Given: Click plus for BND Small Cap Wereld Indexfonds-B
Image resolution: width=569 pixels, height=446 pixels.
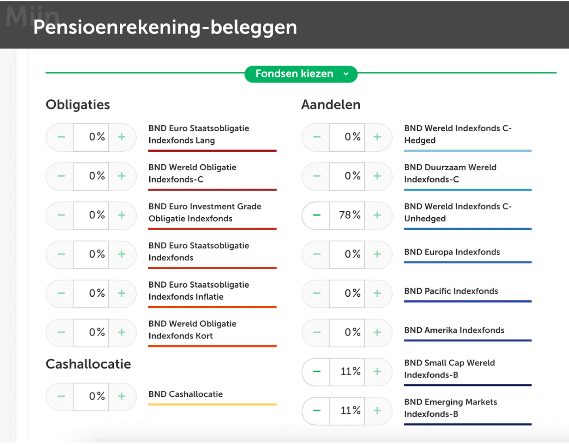Looking at the screenshot, I should [x=377, y=371].
